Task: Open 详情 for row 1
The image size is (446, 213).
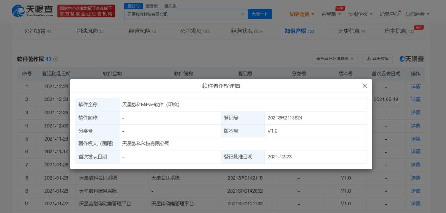Action: tap(415, 87)
